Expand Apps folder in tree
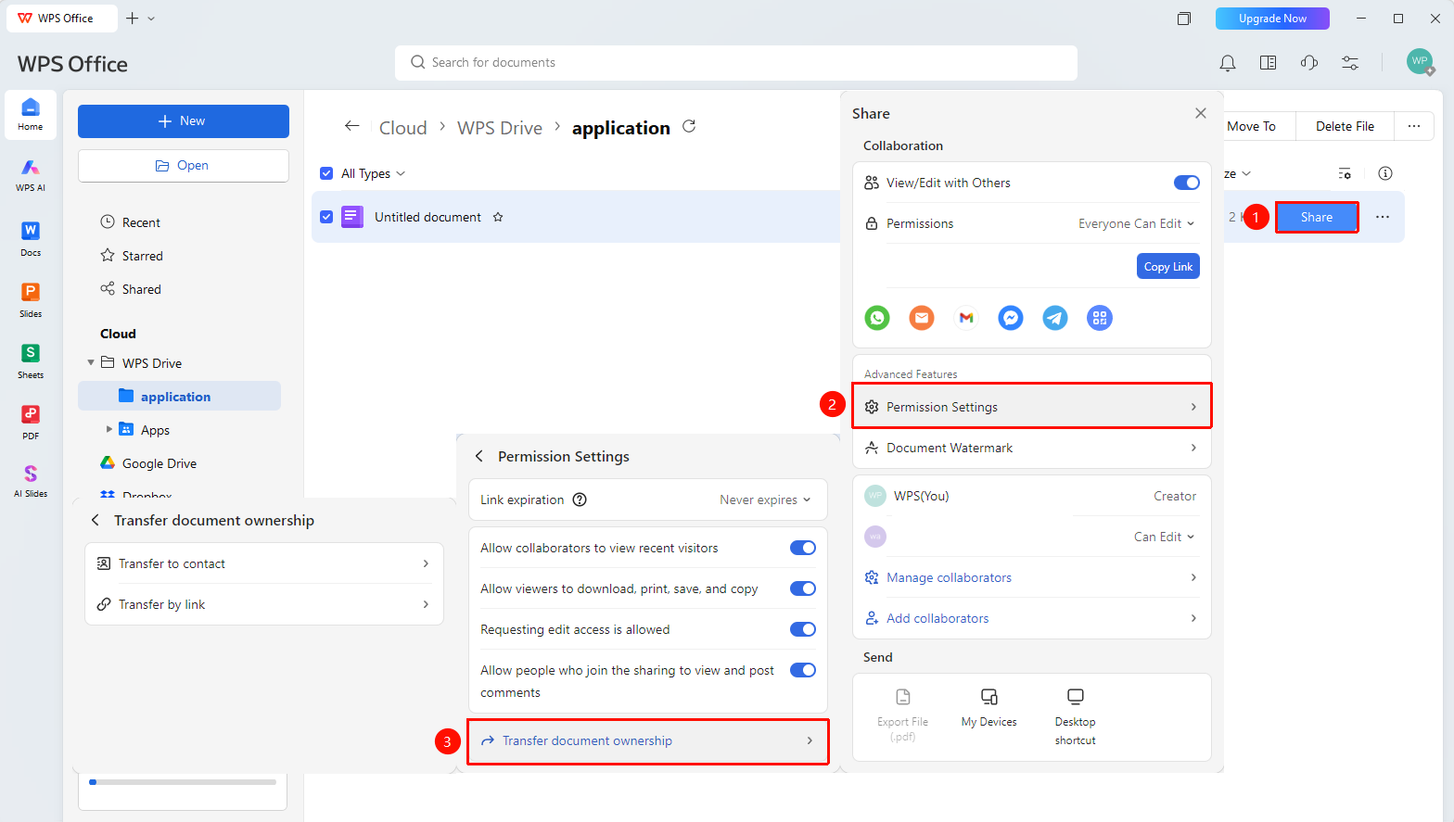The height and width of the screenshot is (822, 1454). pyautogui.click(x=109, y=429)
